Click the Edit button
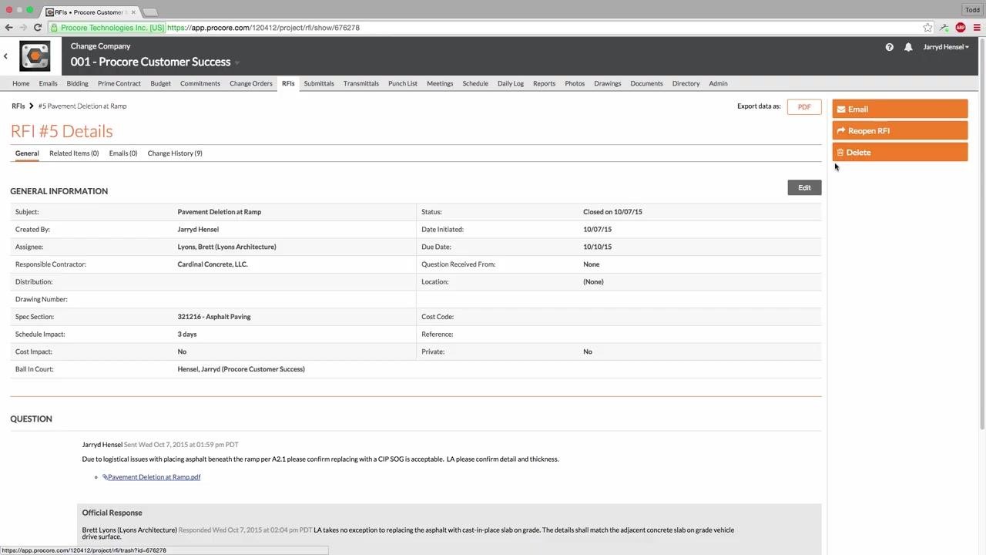Viewport: 986px width, 555px height. pos(804,187)
